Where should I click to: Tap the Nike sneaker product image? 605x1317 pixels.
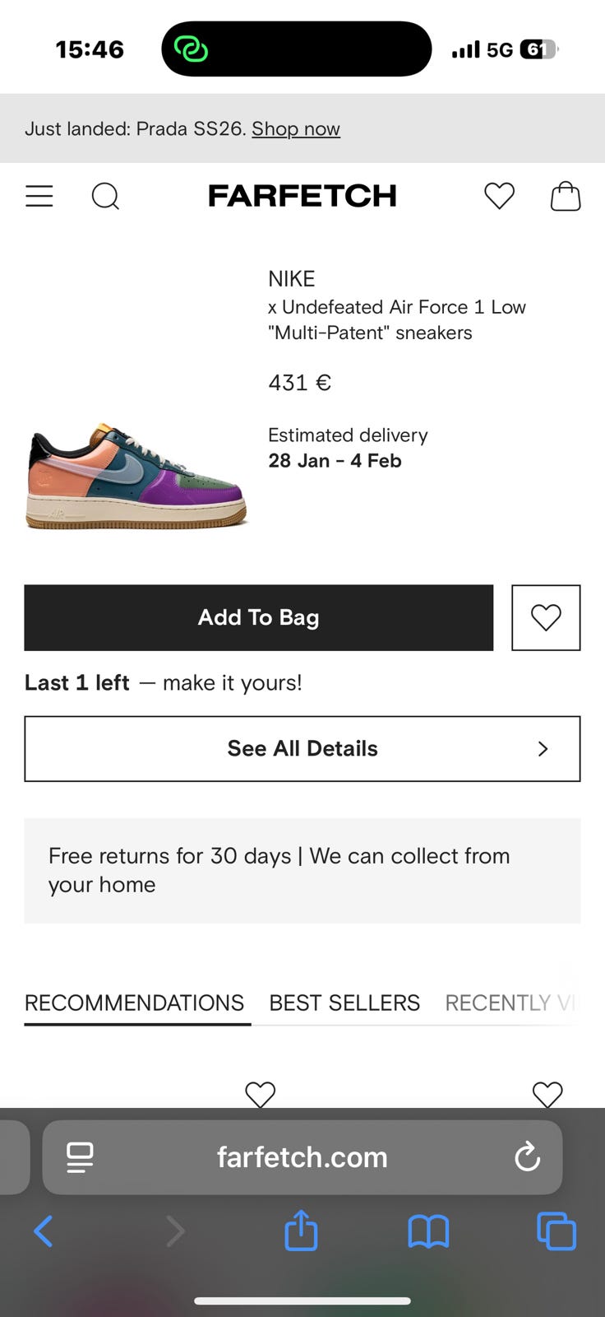click(x=136, y=476)
